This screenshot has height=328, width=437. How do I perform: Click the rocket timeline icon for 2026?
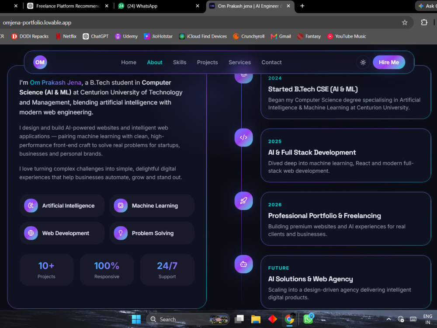[x=243, y=201]
